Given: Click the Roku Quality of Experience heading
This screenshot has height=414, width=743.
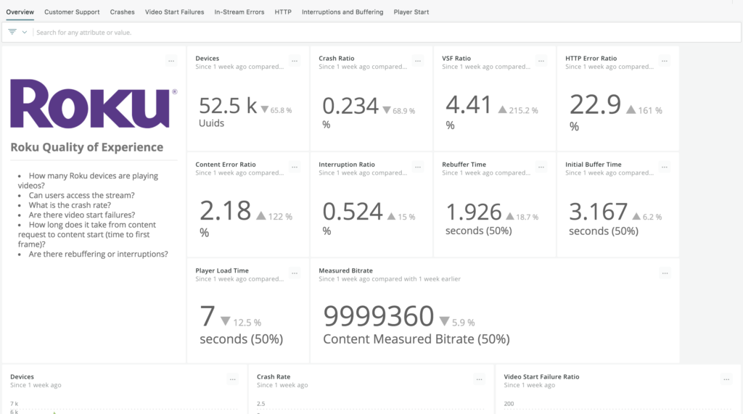Looking at the screenshot, I should [x=87, y=147].
